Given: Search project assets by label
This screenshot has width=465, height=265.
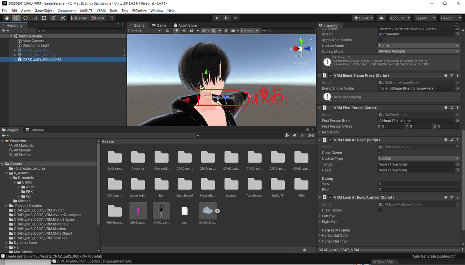Looking at the screenshot, I should 294,136.
